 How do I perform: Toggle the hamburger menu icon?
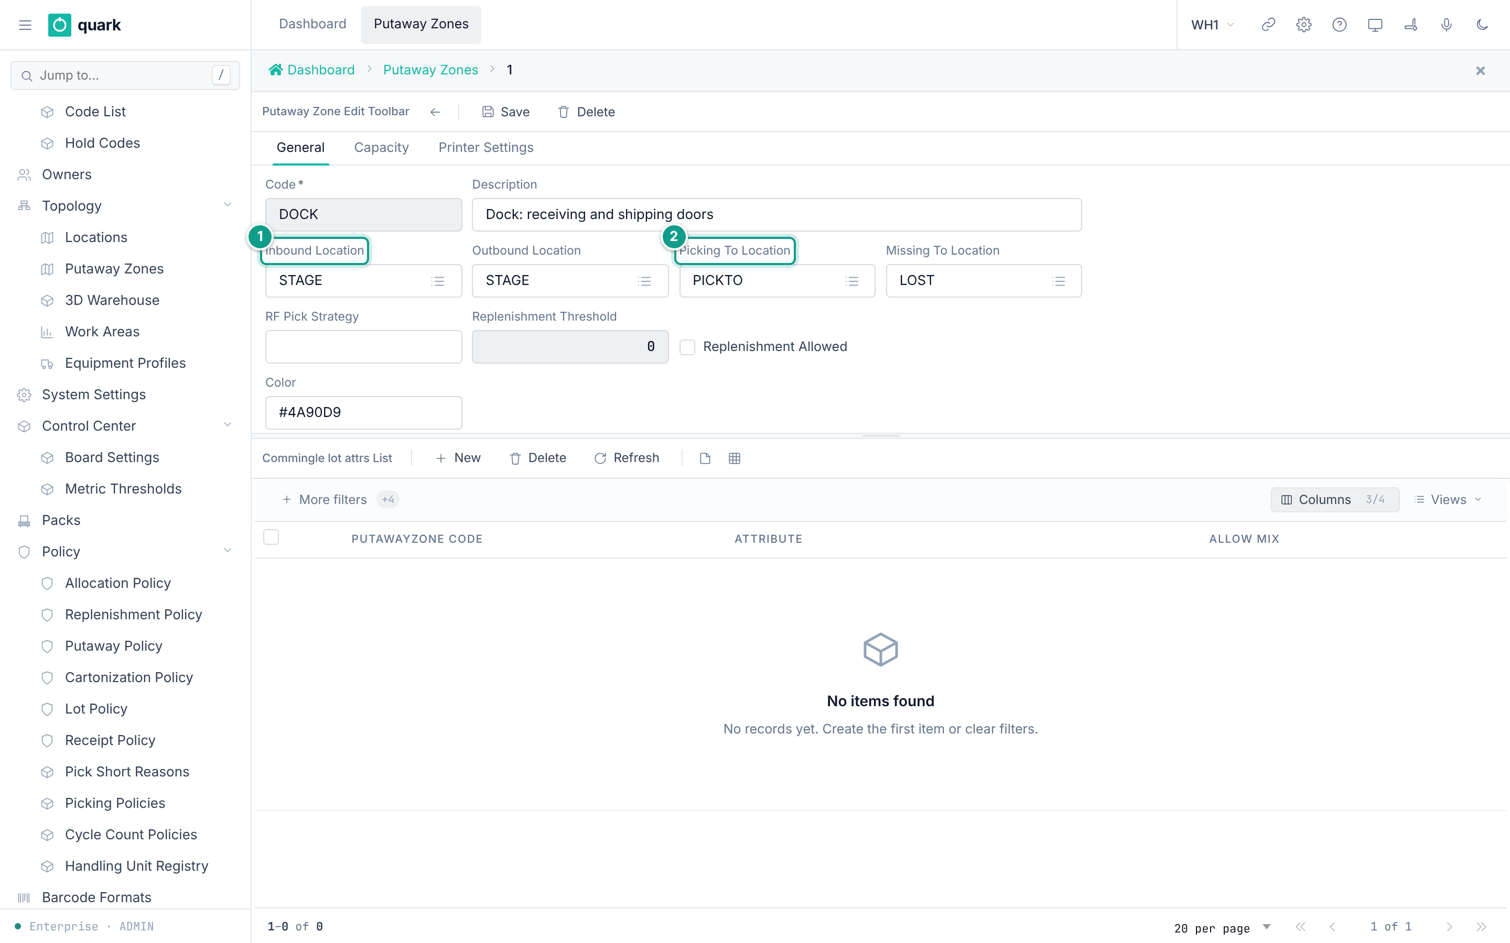(25, 25)
